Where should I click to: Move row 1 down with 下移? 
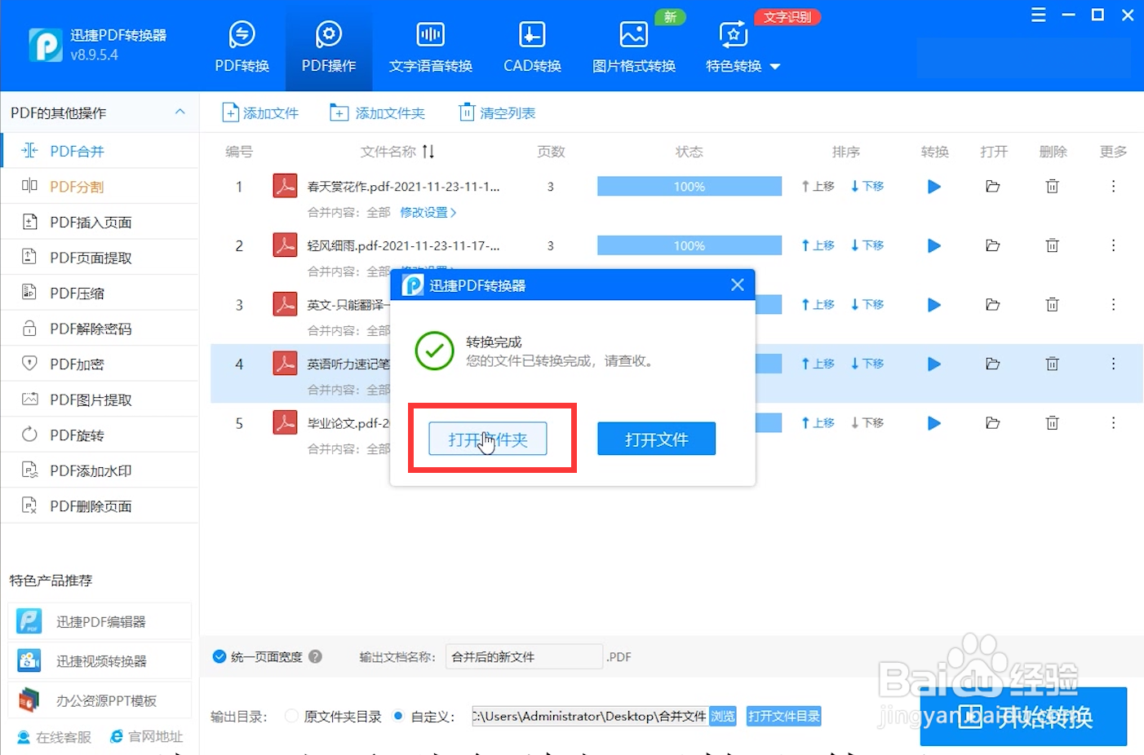[x=867, y=186]
